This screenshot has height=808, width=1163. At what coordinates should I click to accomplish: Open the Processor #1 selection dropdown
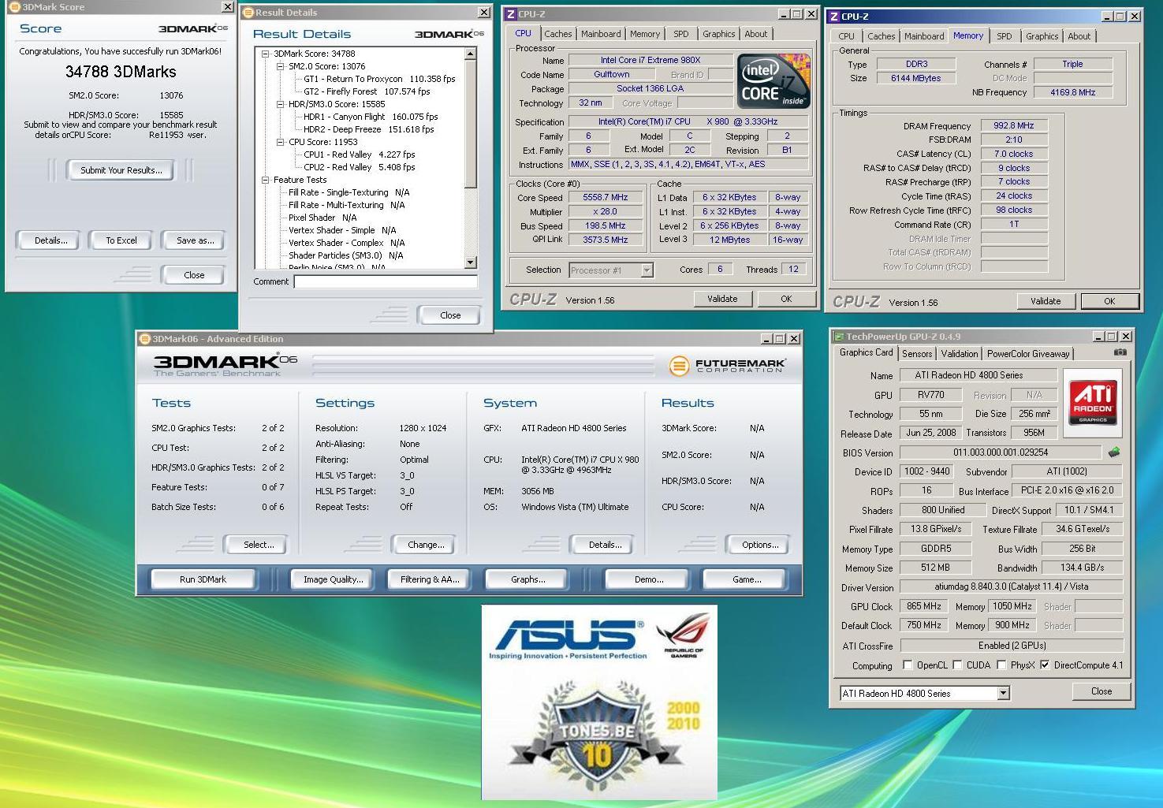pos(647,270)
